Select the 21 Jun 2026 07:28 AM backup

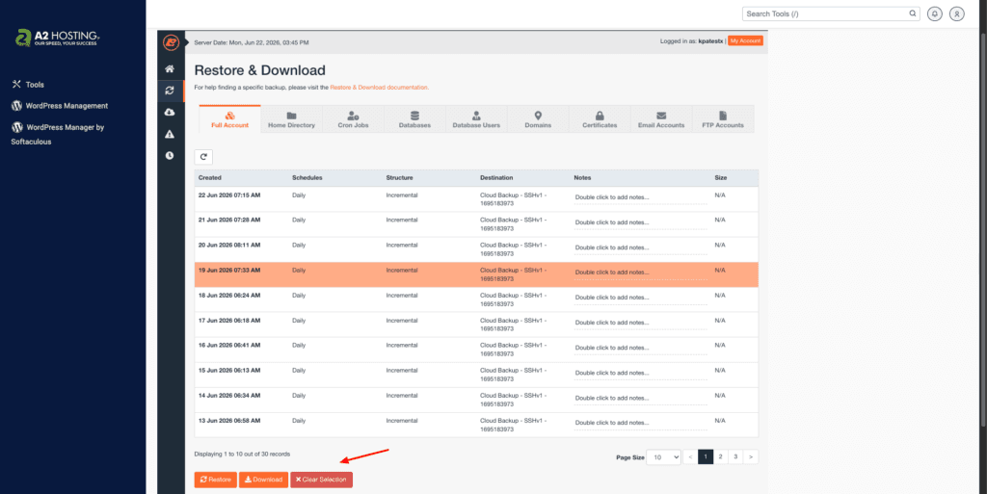pyautogui.click(x=476, y=224)
